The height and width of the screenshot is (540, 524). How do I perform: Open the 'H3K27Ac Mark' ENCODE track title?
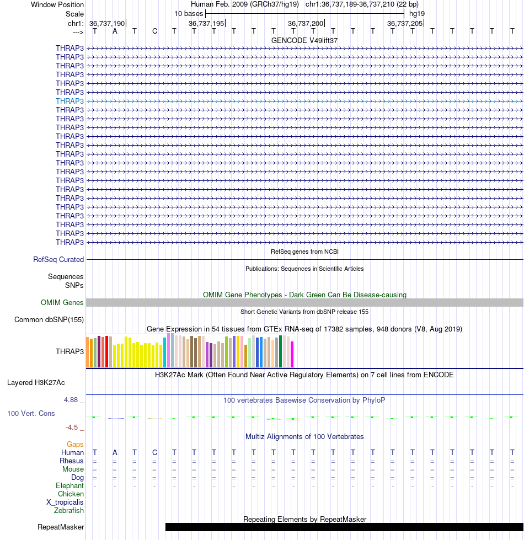[x=304, y=375]
